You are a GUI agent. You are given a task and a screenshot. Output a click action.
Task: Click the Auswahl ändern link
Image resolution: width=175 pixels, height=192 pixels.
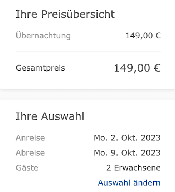pos(129,183)
